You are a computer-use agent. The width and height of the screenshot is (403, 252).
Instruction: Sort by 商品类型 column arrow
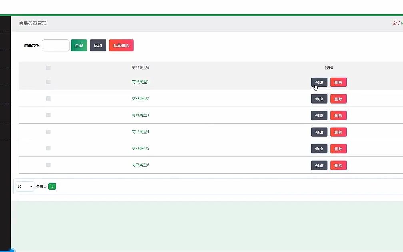pyautogui.click(x=148, y=68)
